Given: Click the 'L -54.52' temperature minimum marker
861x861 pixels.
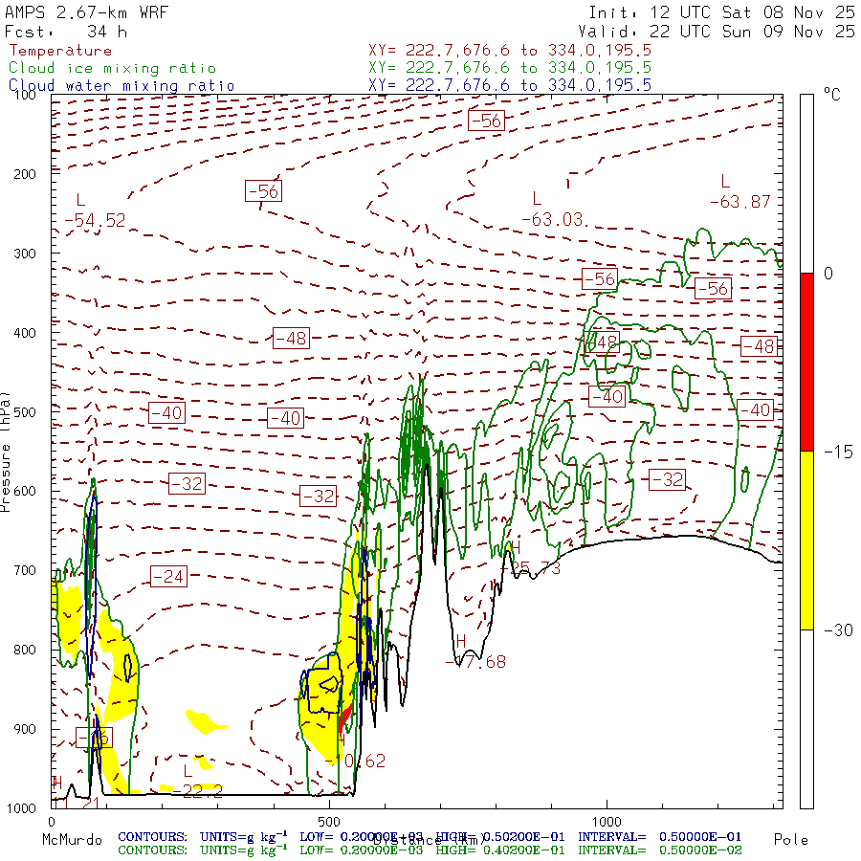Looking at the screenshot, I should 95,210.
